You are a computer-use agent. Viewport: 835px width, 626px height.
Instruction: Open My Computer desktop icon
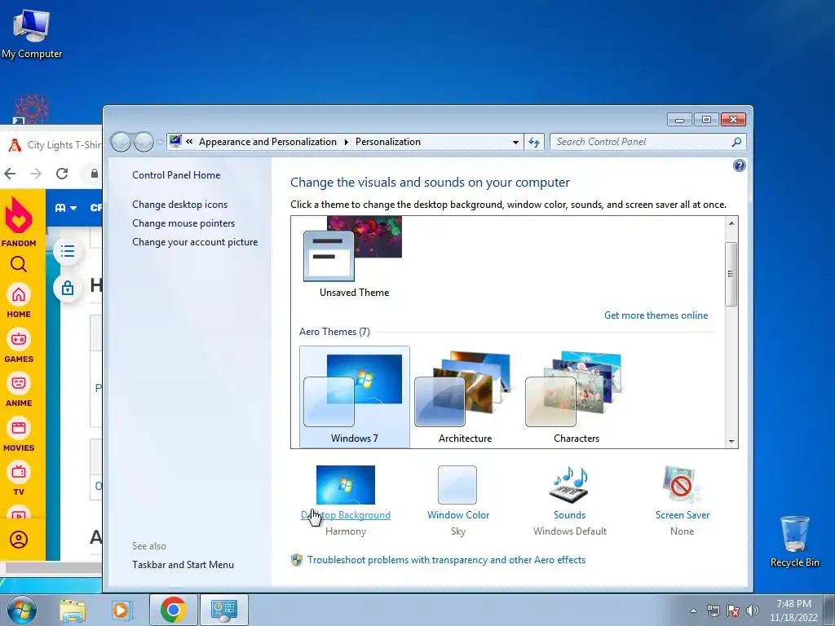tap(32, 34)
